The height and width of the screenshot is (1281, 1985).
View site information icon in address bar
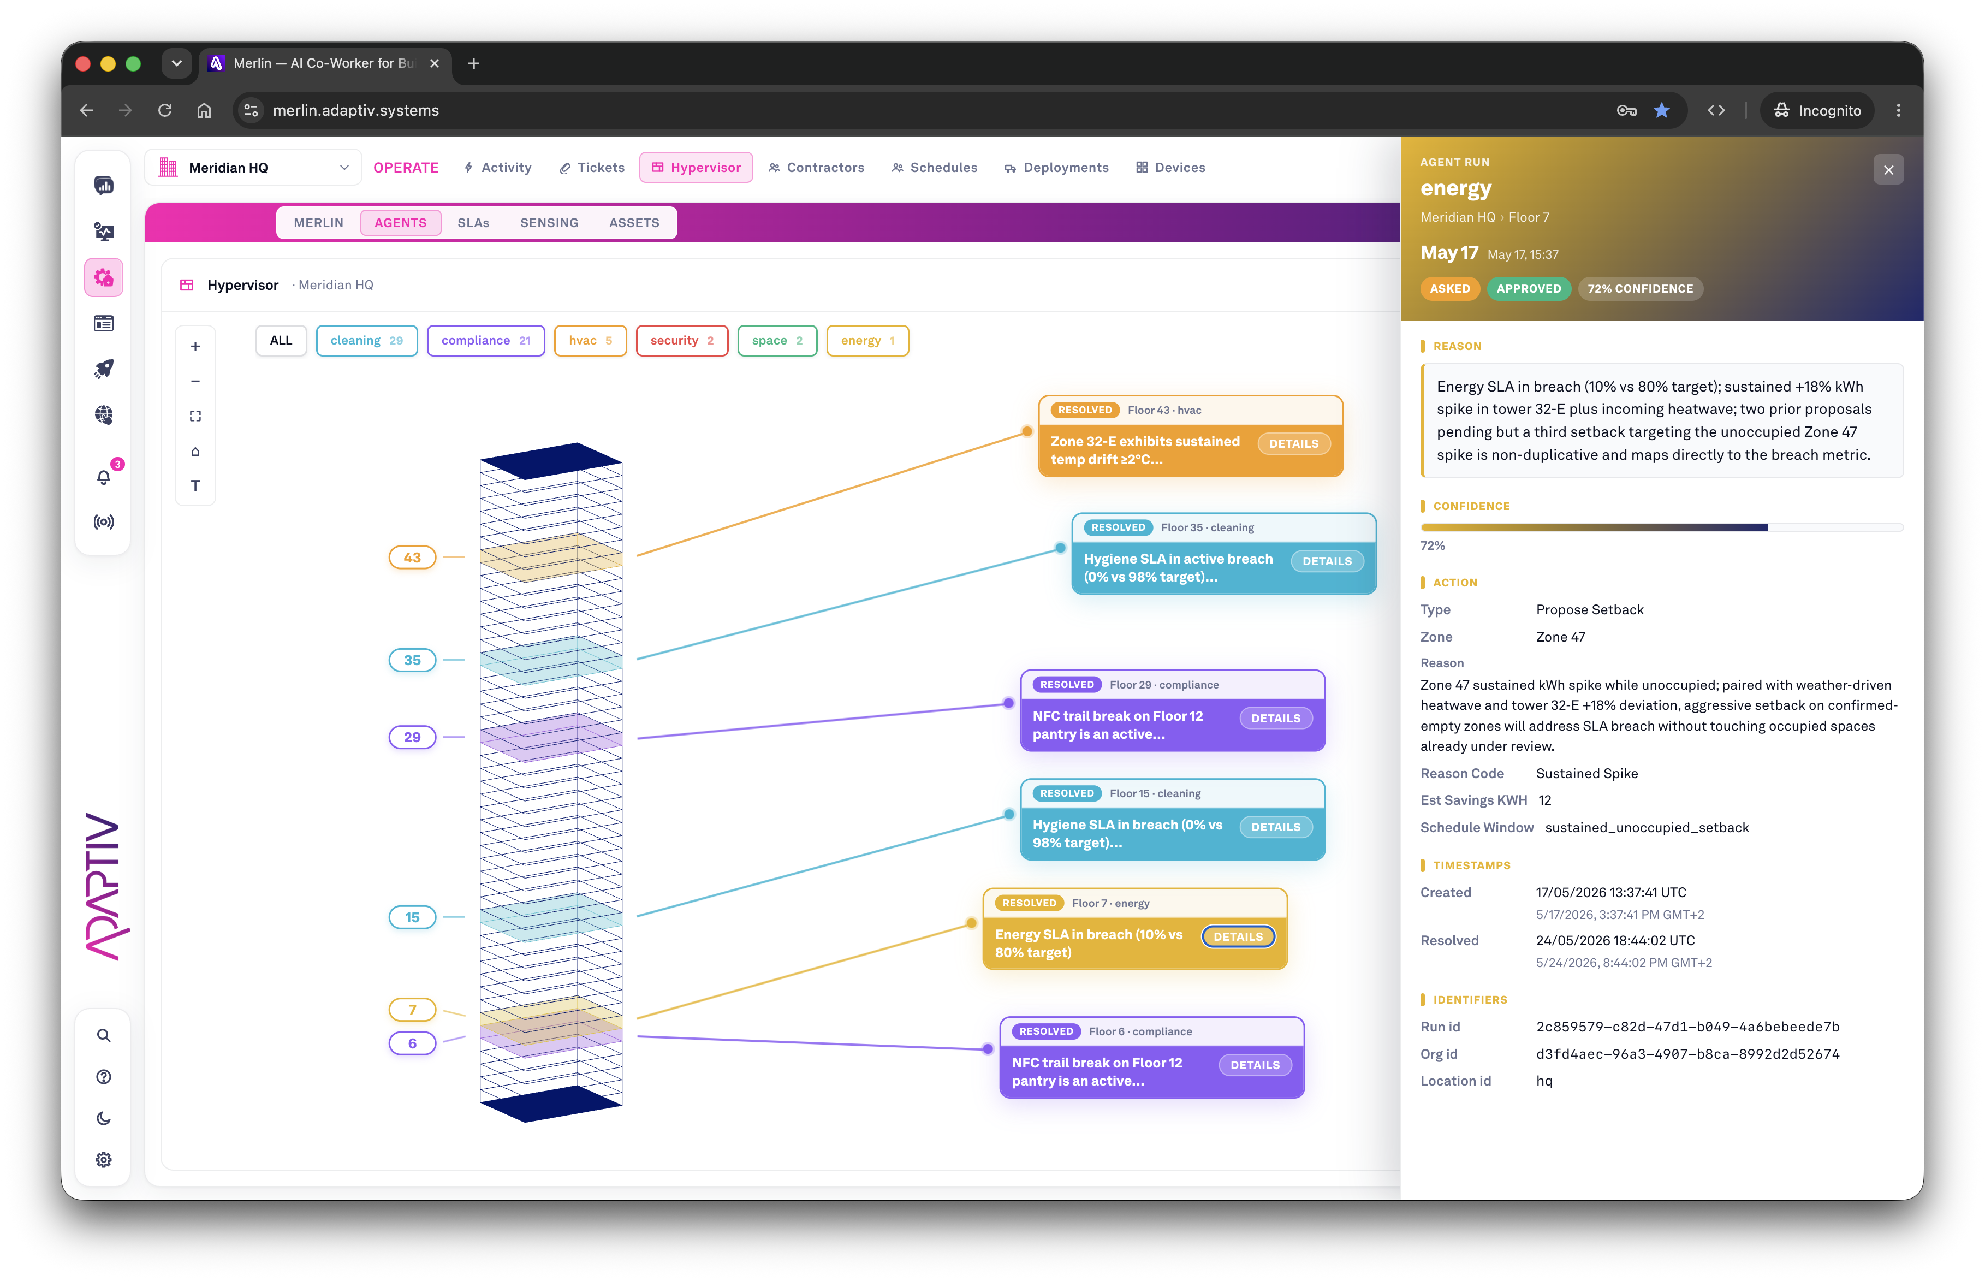click(x=251, y=110)
